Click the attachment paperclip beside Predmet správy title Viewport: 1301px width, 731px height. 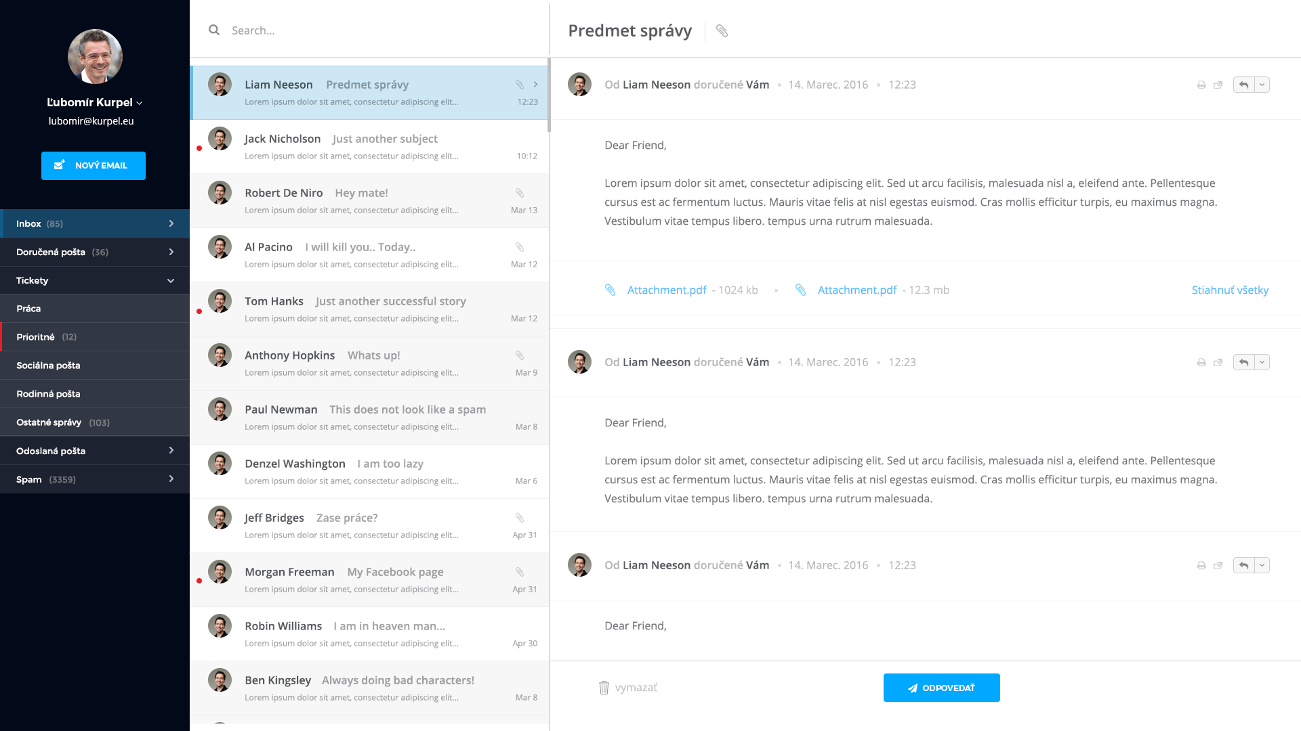point(722,31)
